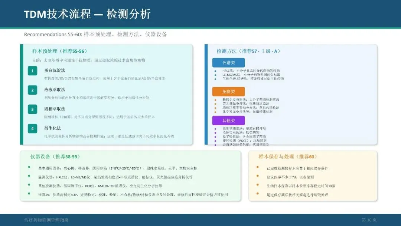
Task: Click the bullet line starting LC-MS/MS法
Action: [x=251, y=75]
